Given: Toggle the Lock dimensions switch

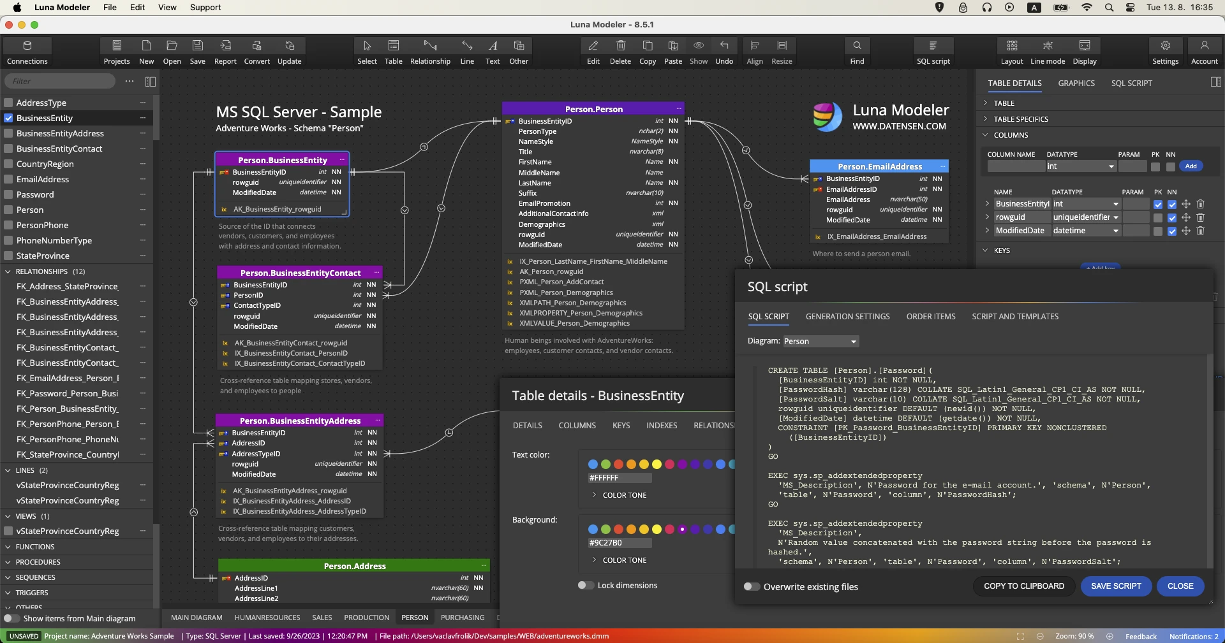Looking at the screenshot, I should click(x=586, y=585).
